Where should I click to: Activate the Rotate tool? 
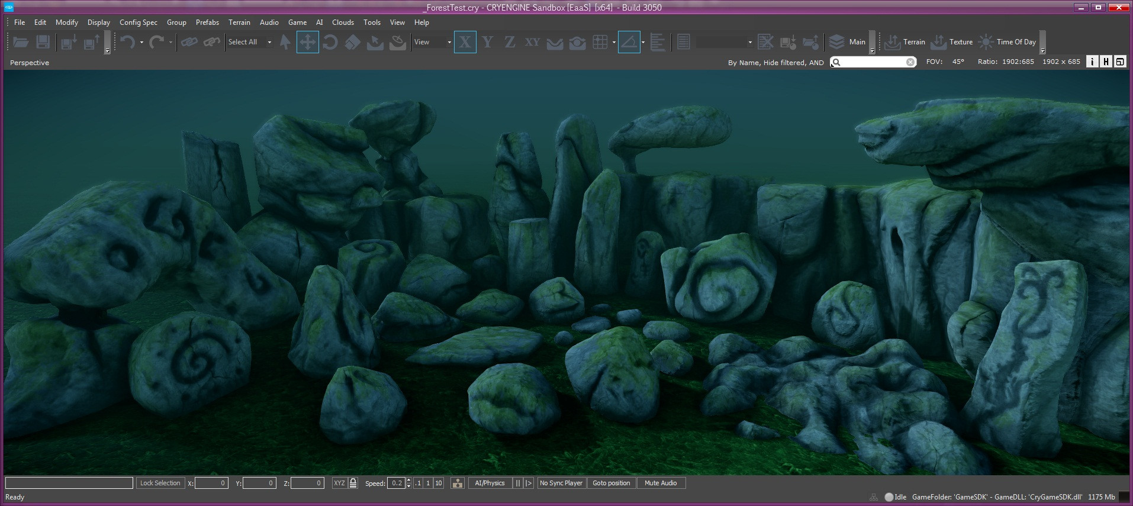pos(330,42)
